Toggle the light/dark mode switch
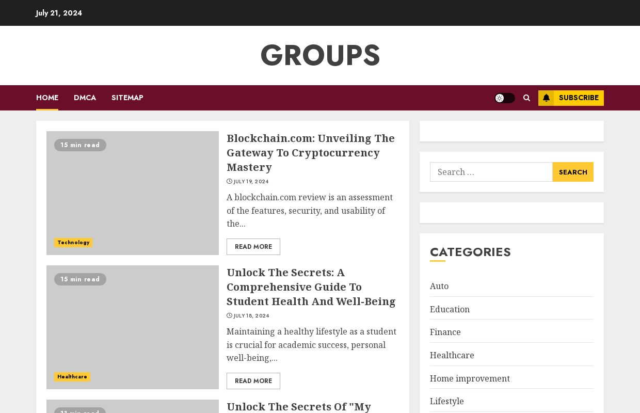The image size is (640, 413). pyautogui.click(x=504, y=98)
